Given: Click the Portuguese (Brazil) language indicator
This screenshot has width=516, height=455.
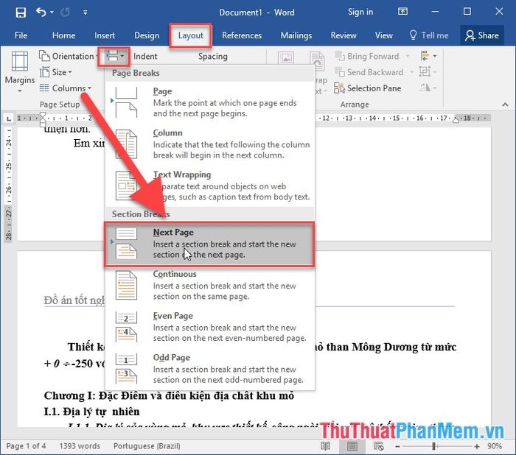Looking at the screenshot, I should pos(147,445).
